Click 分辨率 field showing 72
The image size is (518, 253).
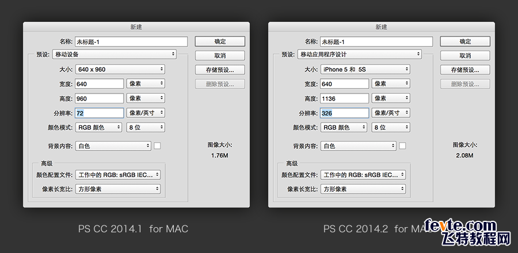[100, 113]
